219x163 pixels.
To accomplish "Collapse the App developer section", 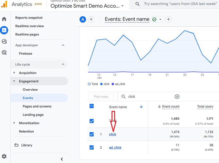I will click(x=63, y=45).
